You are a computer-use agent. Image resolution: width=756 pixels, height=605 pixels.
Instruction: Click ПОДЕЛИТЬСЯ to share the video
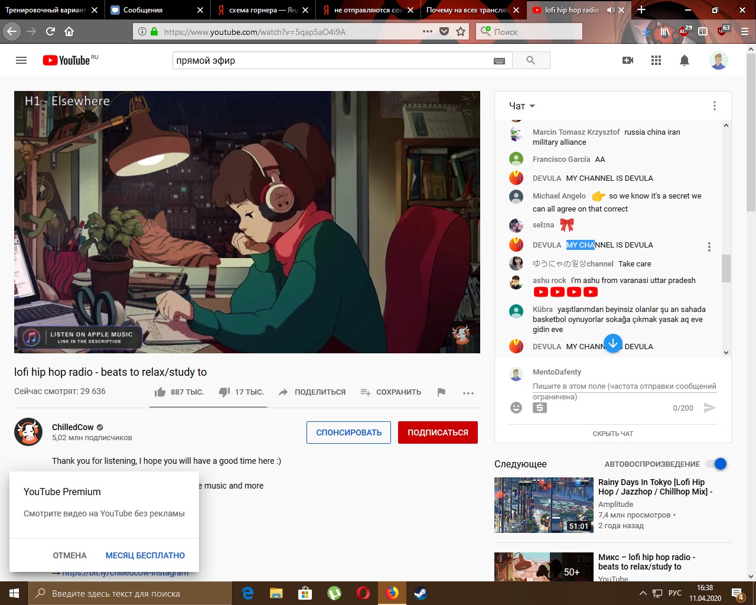(312, 392)
